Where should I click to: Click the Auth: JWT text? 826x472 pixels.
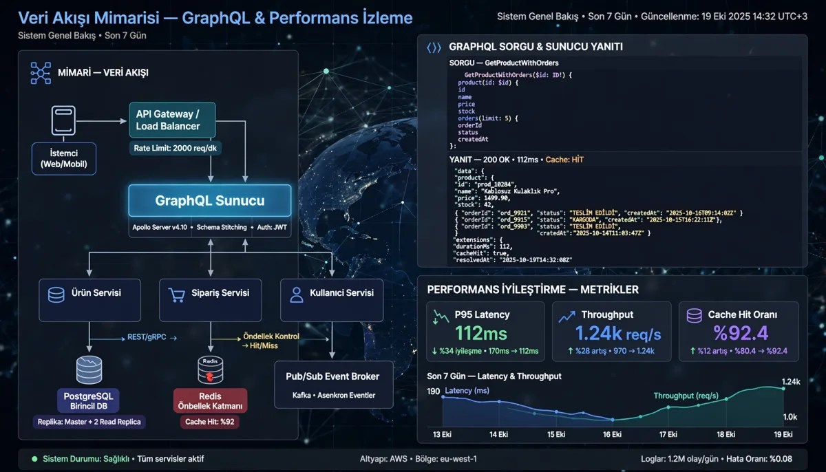[271, 227]
